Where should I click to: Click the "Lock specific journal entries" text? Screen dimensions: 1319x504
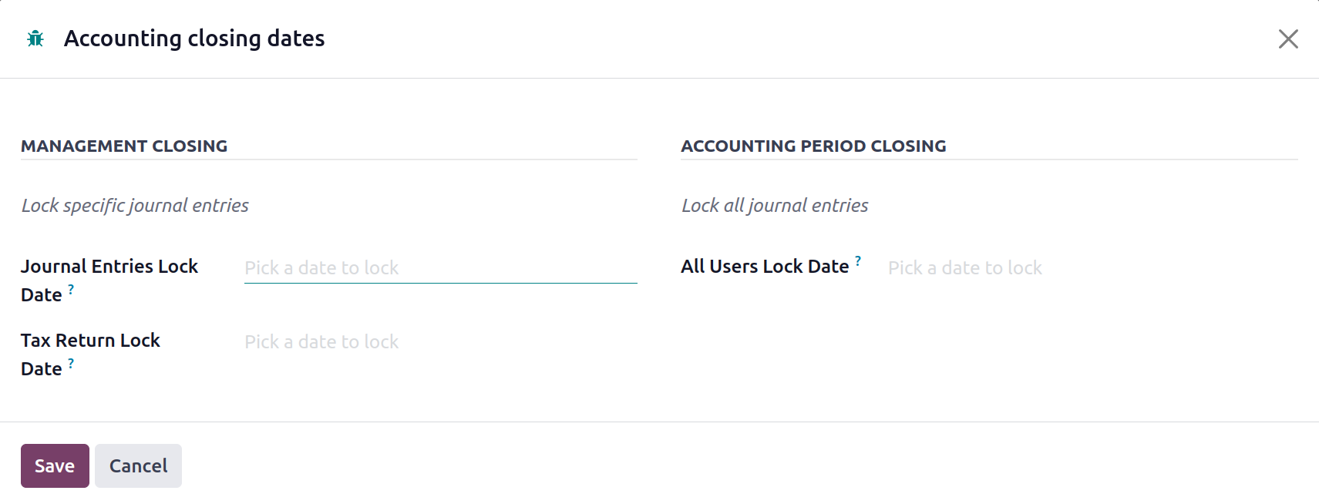coord(135,206)
